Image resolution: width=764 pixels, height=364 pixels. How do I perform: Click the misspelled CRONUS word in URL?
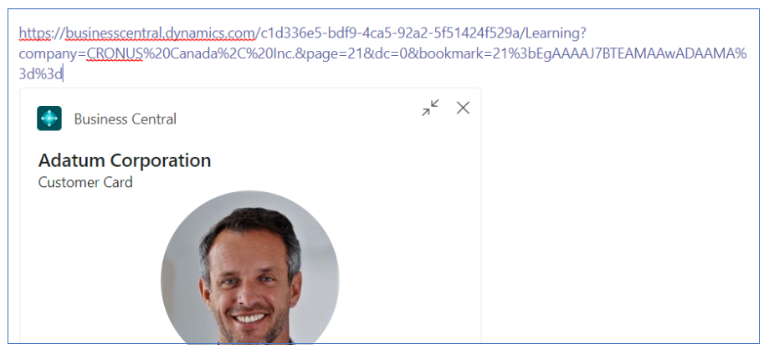pos(115,54)
